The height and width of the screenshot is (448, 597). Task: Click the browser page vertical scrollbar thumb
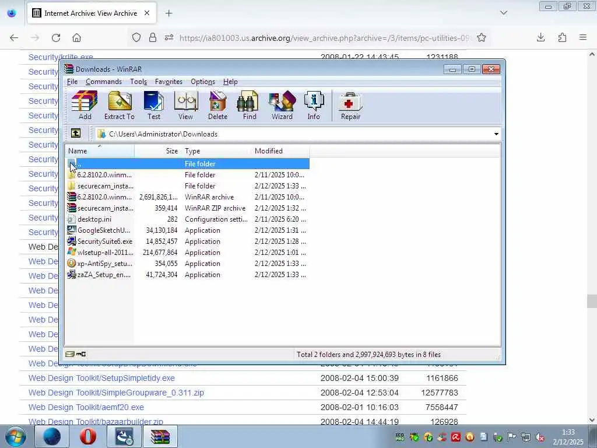[592, 301]
